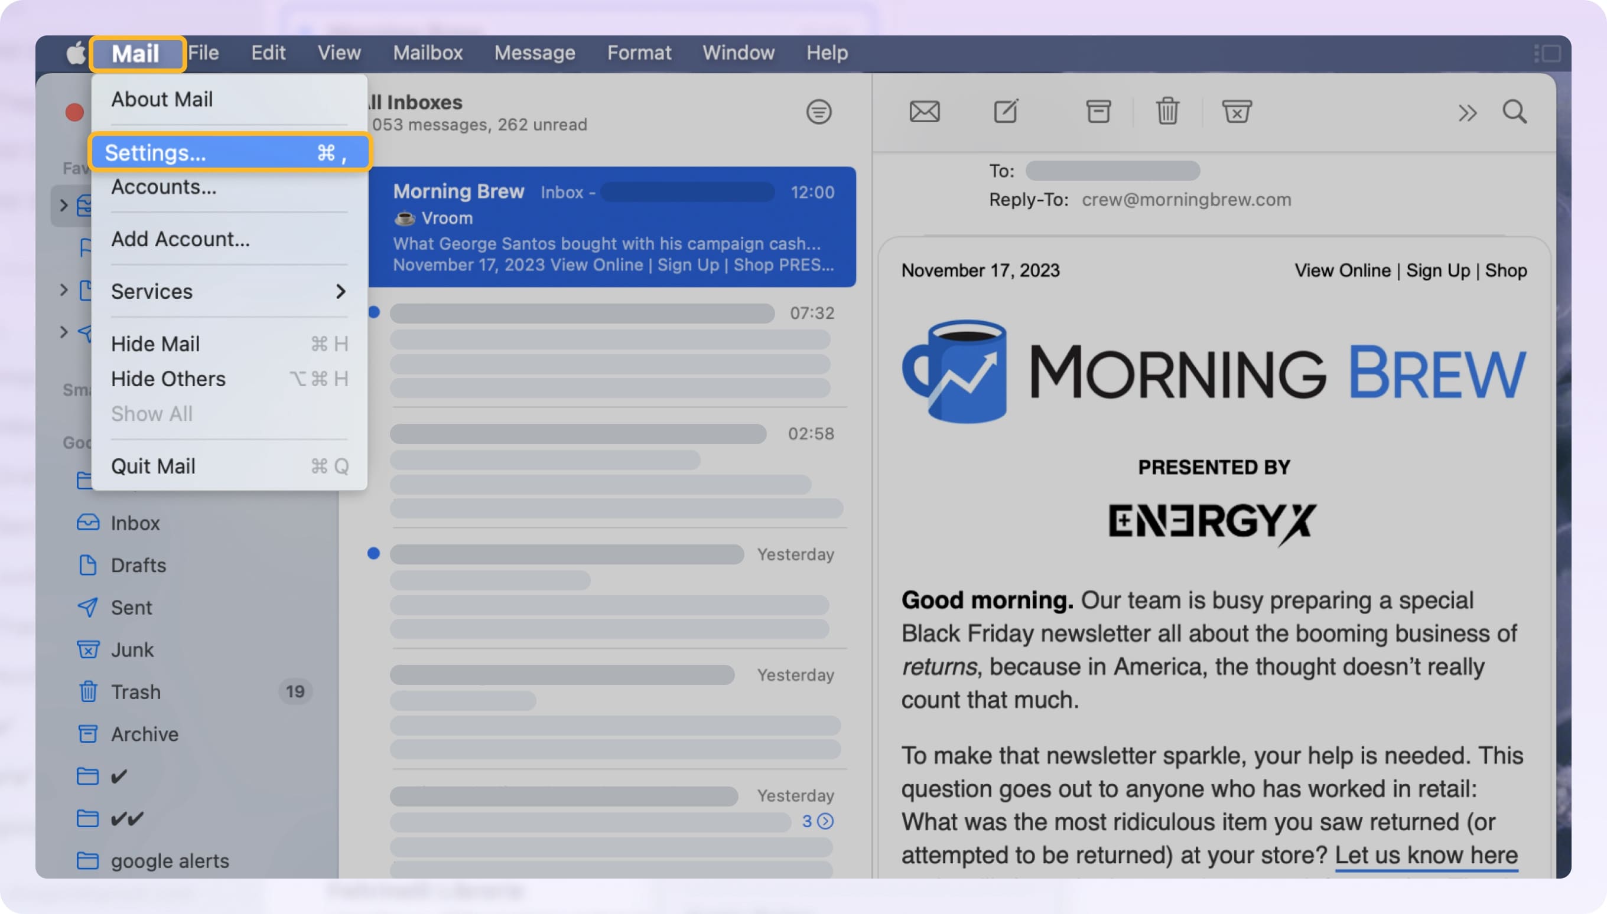Expand the sent disclosure chevron in Favorites
Viewport: 1607px width, 914px height.
[63, 331]
